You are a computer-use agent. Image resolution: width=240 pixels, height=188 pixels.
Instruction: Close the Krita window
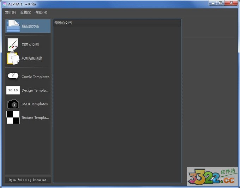231,3
